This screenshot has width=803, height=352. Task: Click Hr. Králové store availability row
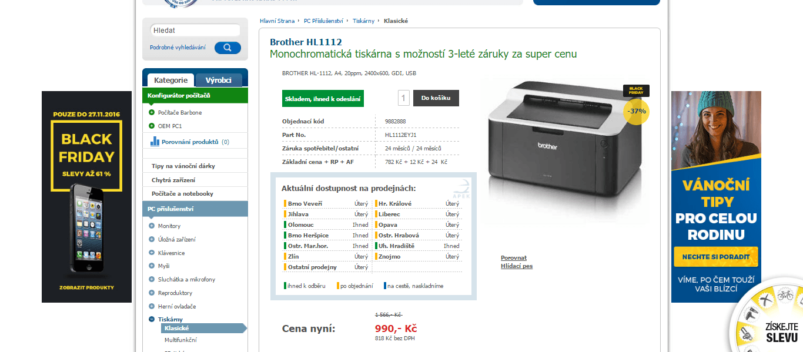pos(417,203)
